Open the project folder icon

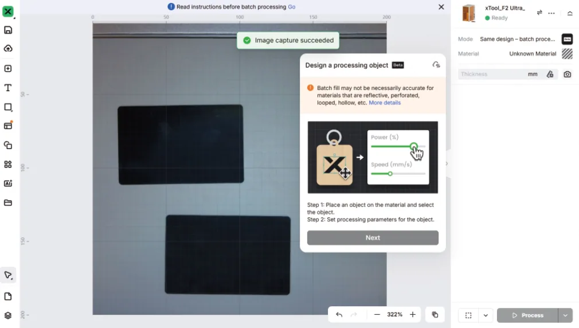tap(8, 203)
